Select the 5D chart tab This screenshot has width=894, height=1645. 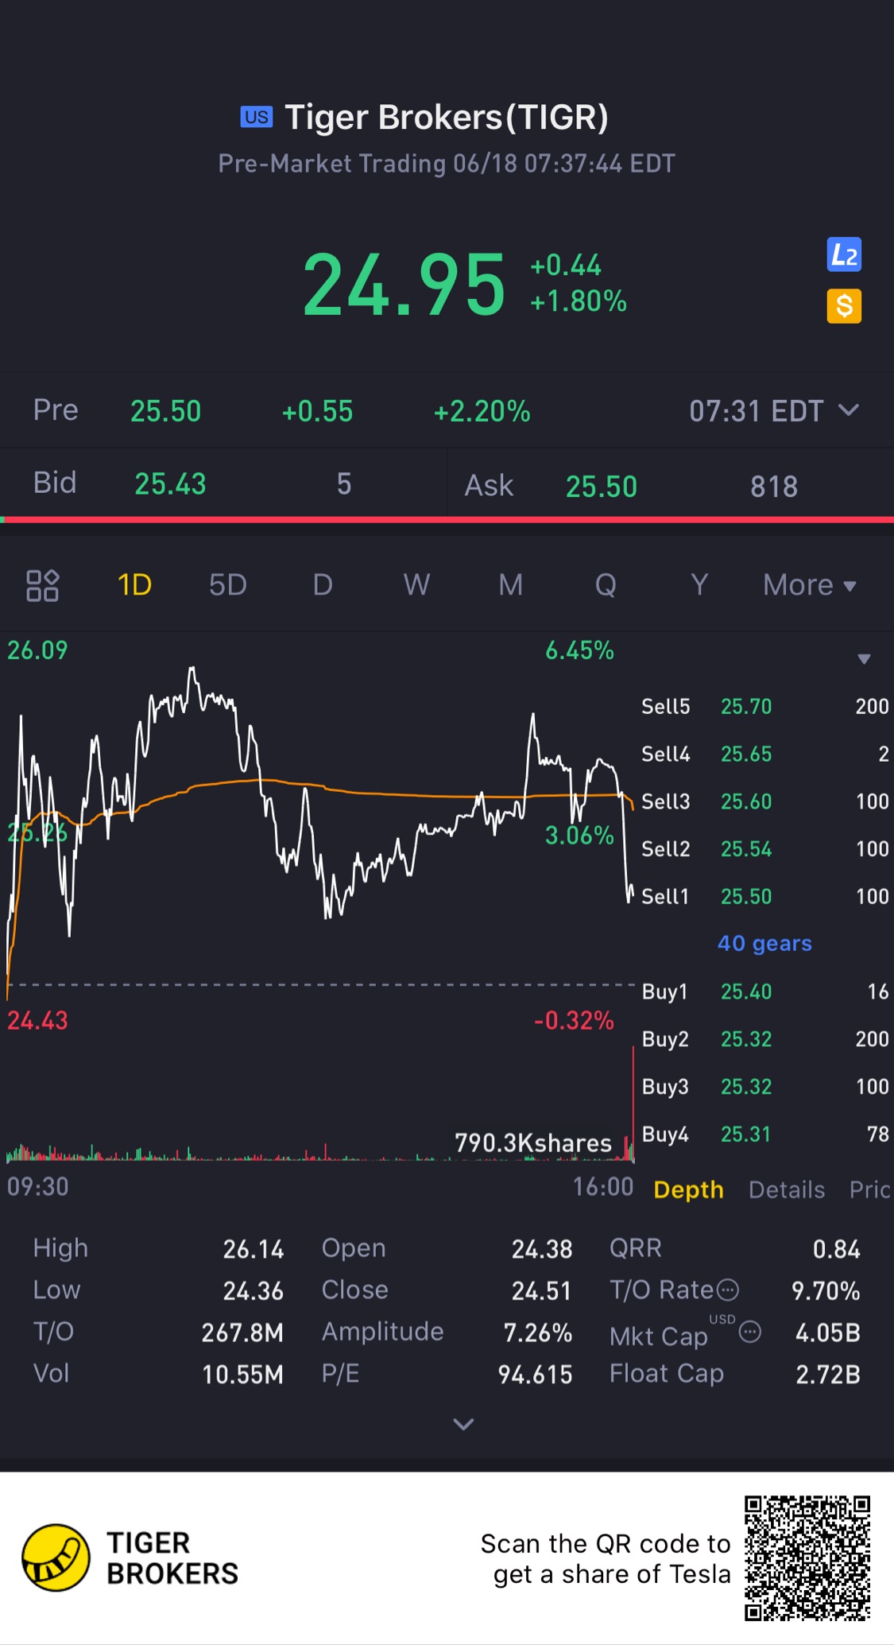coord(228,585)
